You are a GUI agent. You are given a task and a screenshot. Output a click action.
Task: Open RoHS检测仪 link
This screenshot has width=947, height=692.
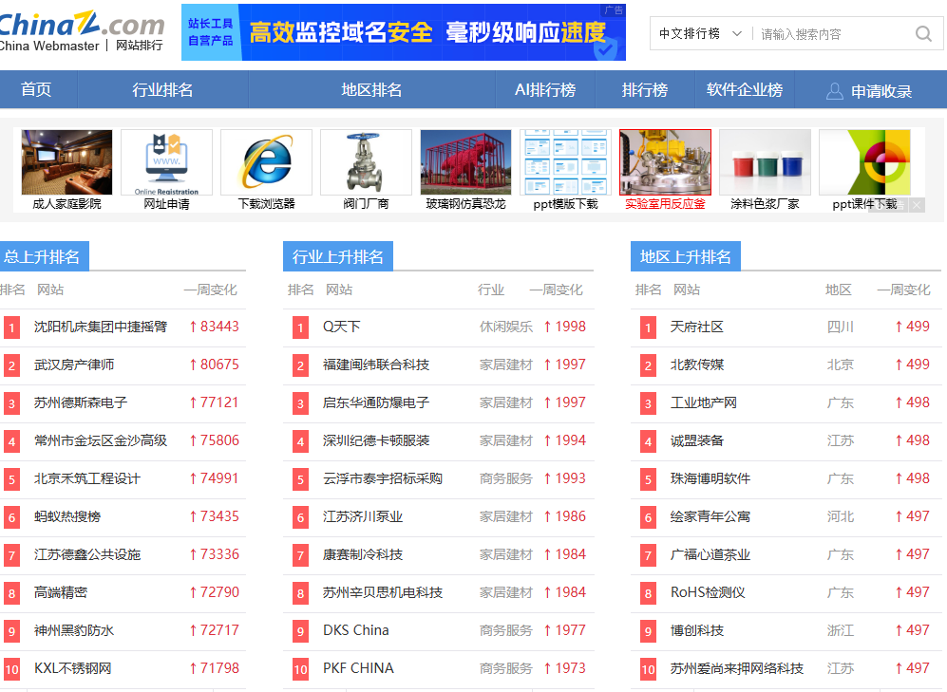[708, 592]
